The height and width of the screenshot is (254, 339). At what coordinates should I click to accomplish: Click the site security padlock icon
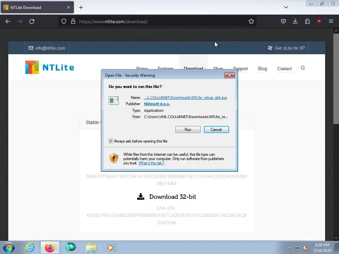(x=73, y=21)
